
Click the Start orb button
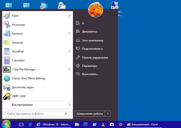(x=6, y=124)
